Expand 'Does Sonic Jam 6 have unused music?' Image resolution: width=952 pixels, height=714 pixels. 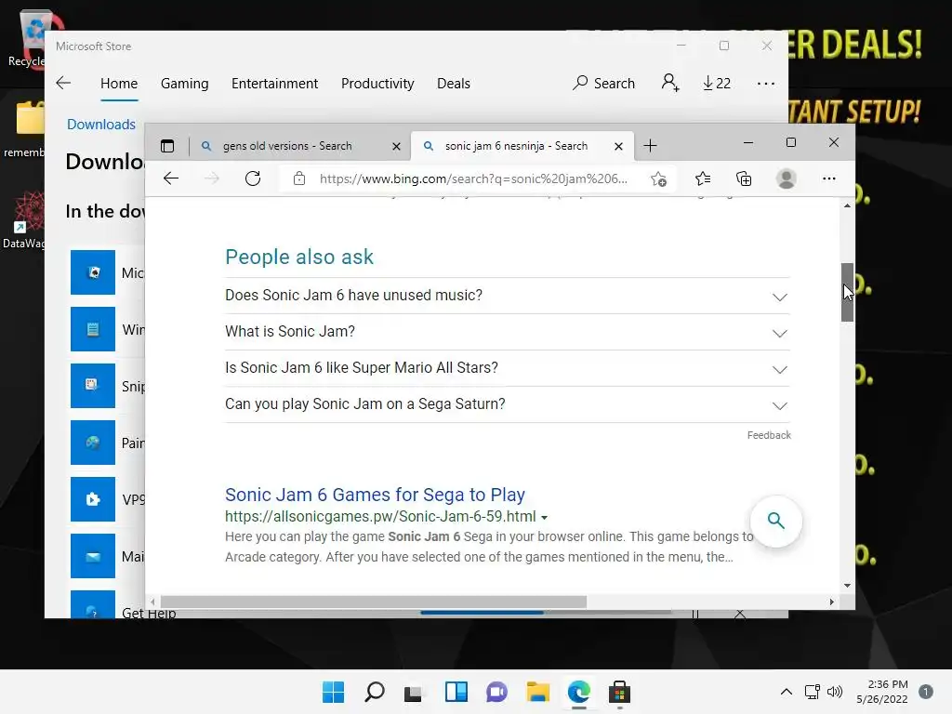point(507,296)
